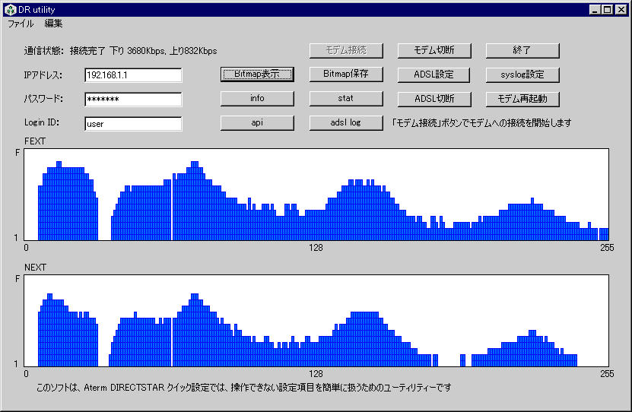632x412 pixels.
Task: Open syslog設定
Action: (522, 74)
